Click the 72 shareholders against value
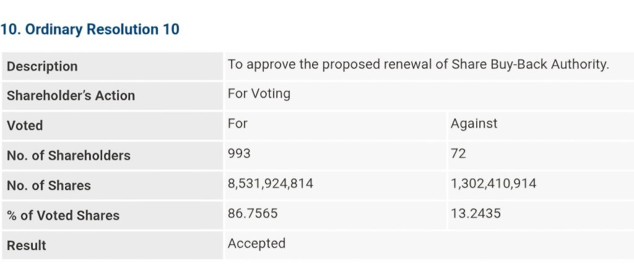Viewport: 634px width, 268px height. click(x=458, y=153)
